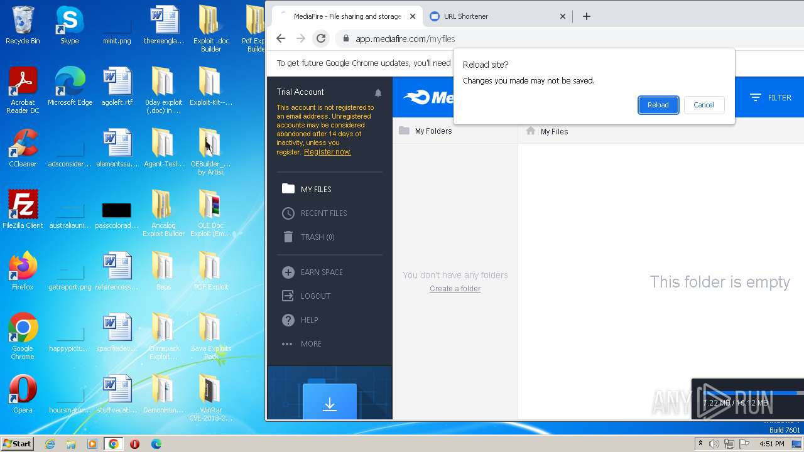The image size is (804, 452).
Task: Click the Chrome back arrow
Action: (x=281, y=38)
